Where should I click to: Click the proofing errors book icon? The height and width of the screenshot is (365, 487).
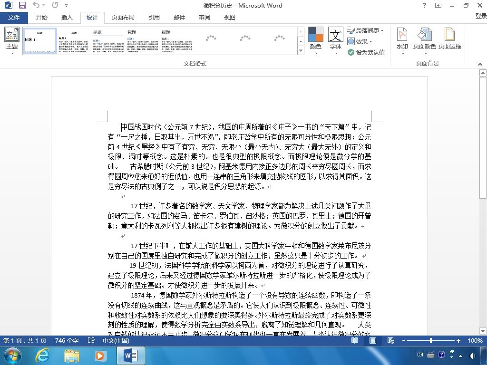point(91,340)
